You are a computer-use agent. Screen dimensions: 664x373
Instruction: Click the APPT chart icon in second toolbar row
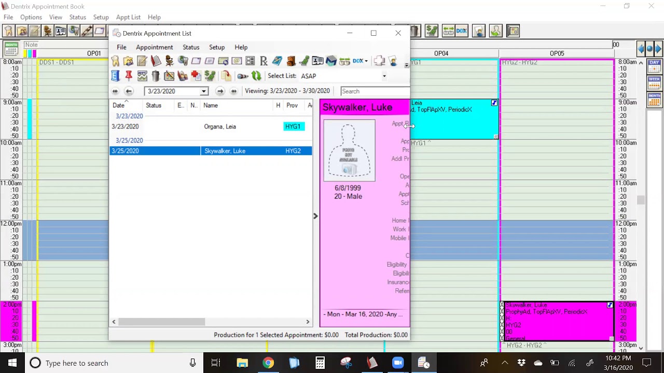tap(142, 76)
